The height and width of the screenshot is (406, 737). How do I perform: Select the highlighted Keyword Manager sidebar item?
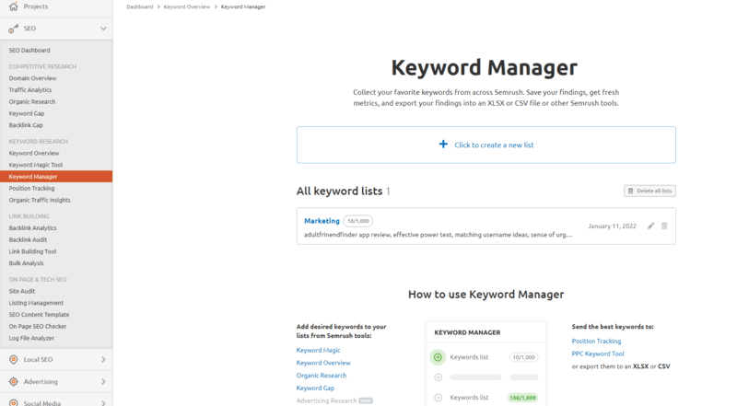(x=56, y=176)
